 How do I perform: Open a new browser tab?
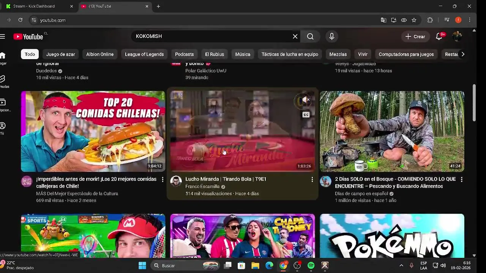tap(158, 6)
